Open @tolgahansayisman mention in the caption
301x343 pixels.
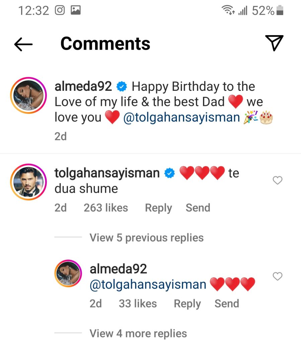click(182, 118)
